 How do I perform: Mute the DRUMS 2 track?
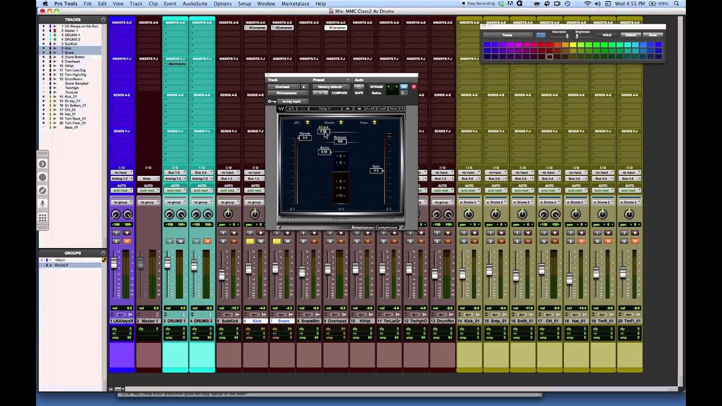point(207,241)
